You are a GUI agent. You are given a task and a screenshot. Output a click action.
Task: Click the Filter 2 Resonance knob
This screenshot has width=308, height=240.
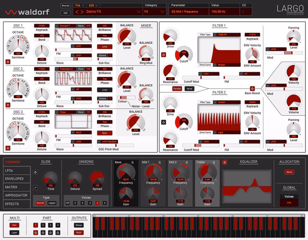(170, 139)
